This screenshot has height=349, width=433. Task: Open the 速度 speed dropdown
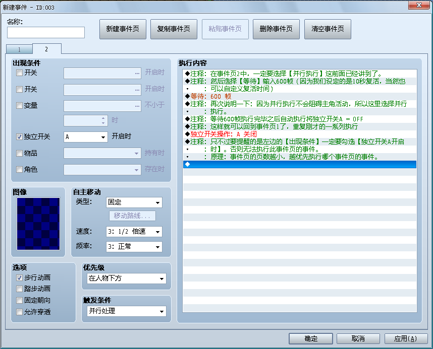tap(134, 232)
